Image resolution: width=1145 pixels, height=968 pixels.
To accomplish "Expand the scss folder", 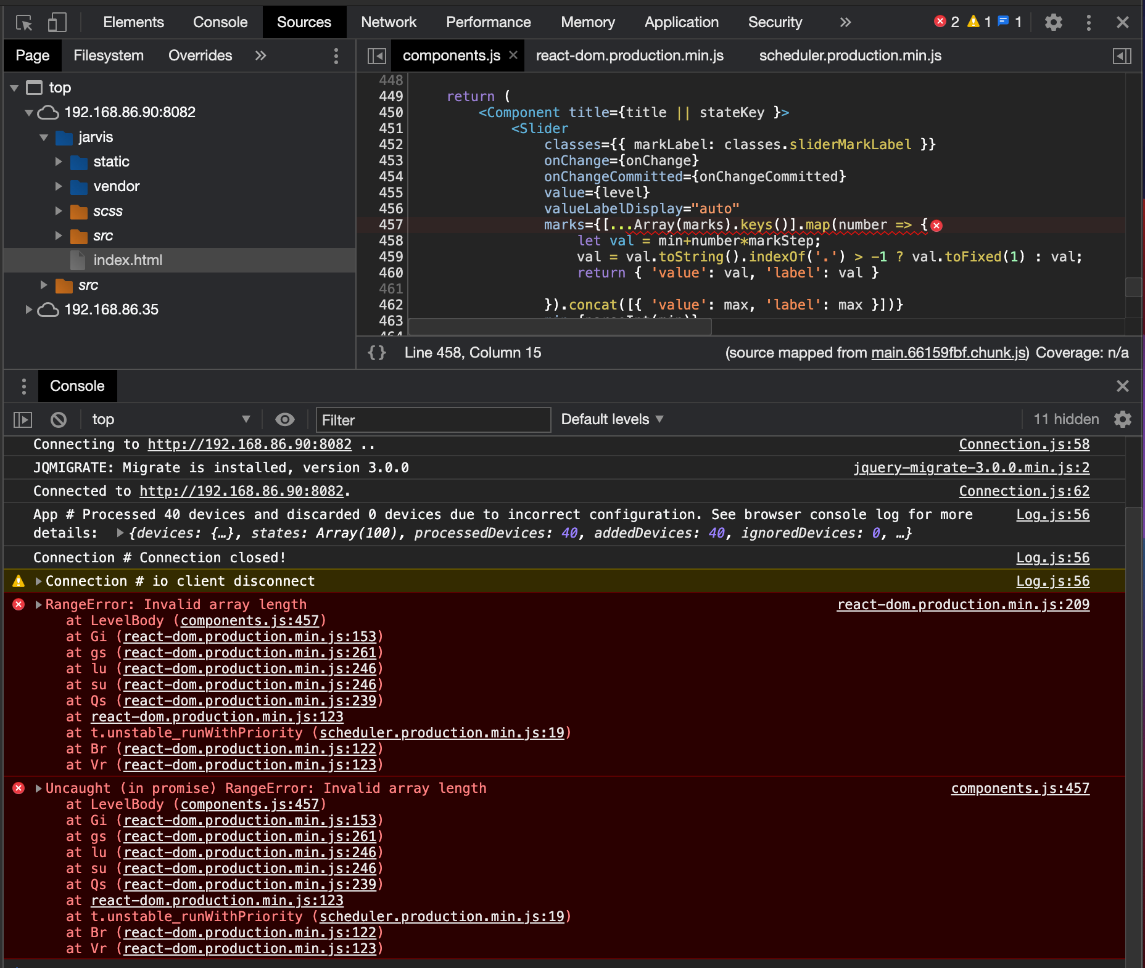I will pyautogui.click(x=59, y=211).
